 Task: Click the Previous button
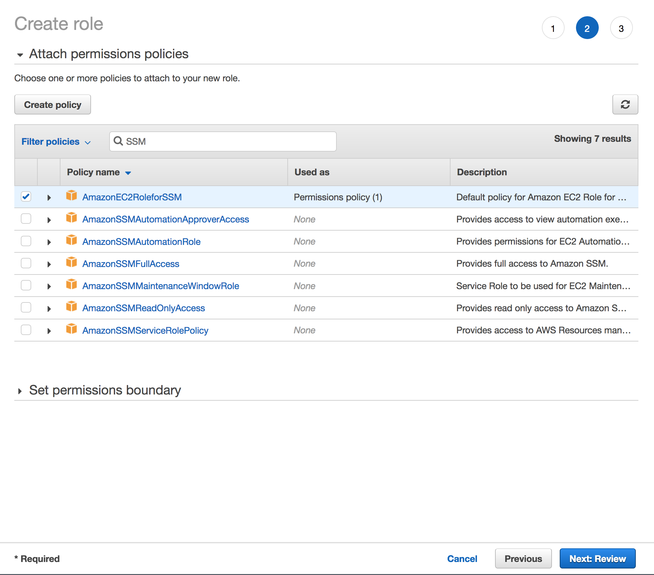point(523,558)
